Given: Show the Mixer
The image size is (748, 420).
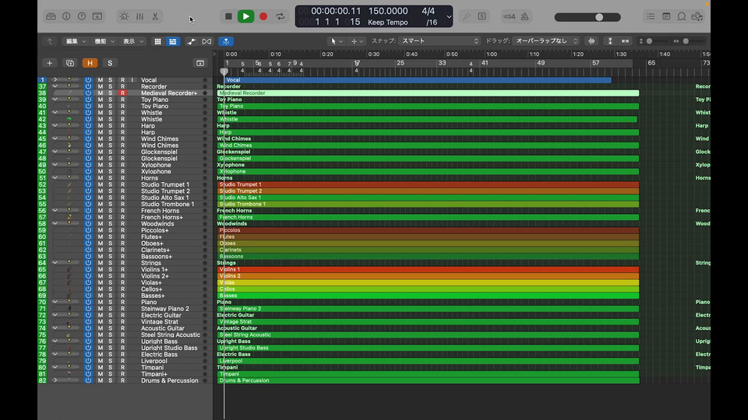Looking at the screenshot, I should (139, 16).
